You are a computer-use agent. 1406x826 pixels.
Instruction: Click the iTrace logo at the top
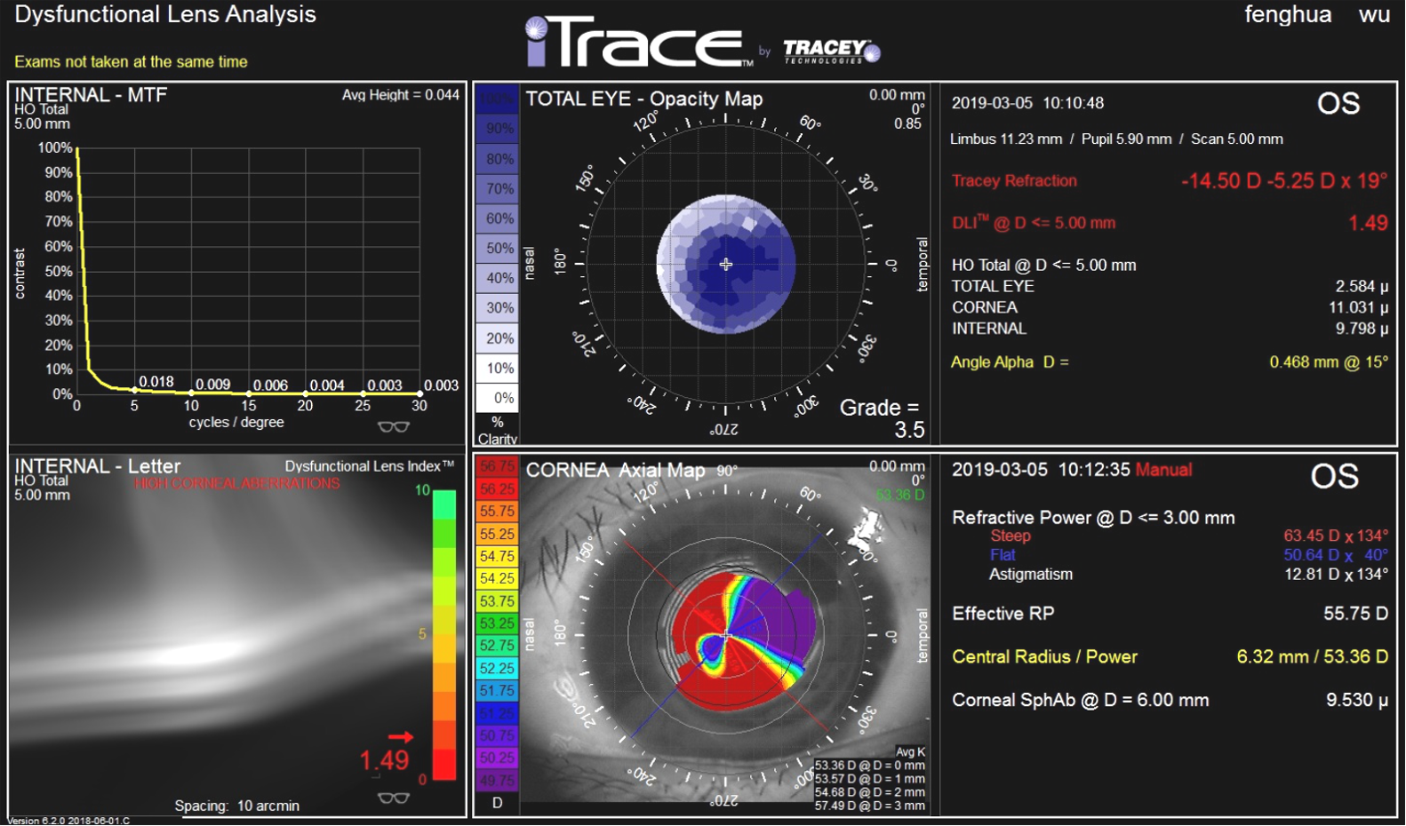(x=638, y=43)
